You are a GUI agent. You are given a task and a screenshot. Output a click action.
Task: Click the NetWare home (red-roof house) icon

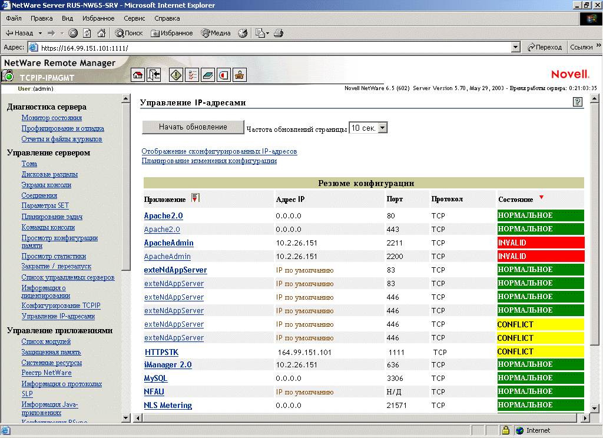[138, 75]
